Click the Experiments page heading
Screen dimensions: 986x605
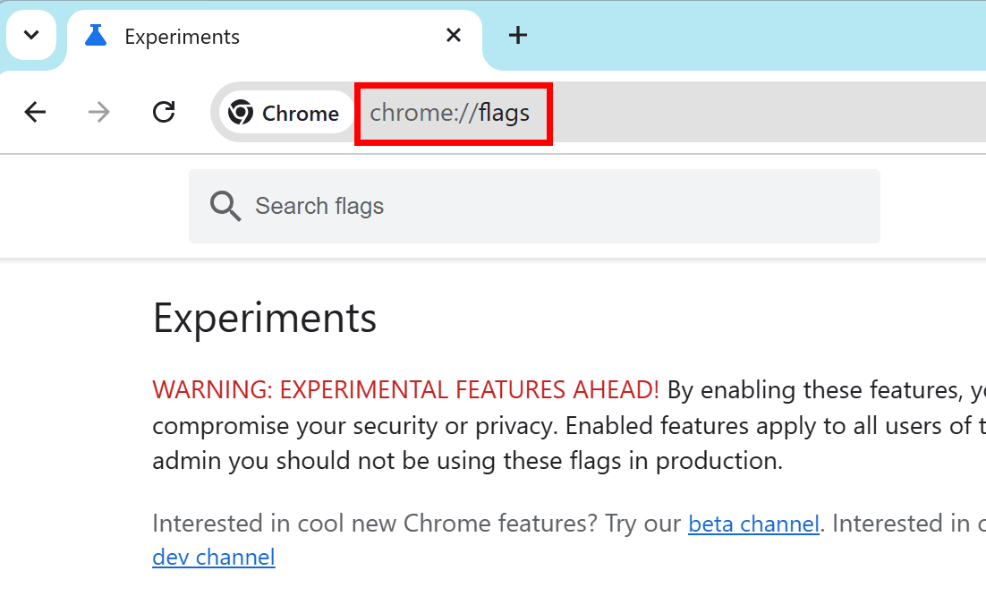[265, 318]
